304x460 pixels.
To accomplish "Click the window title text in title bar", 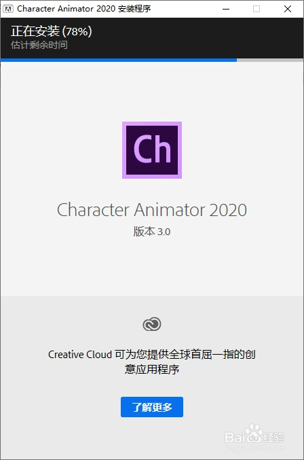I will point(84,9).
